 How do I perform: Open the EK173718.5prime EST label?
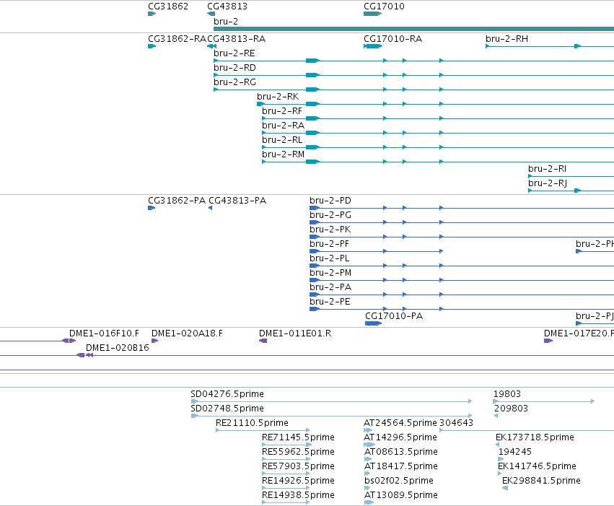pyautogui.click(x=535, y=437)
